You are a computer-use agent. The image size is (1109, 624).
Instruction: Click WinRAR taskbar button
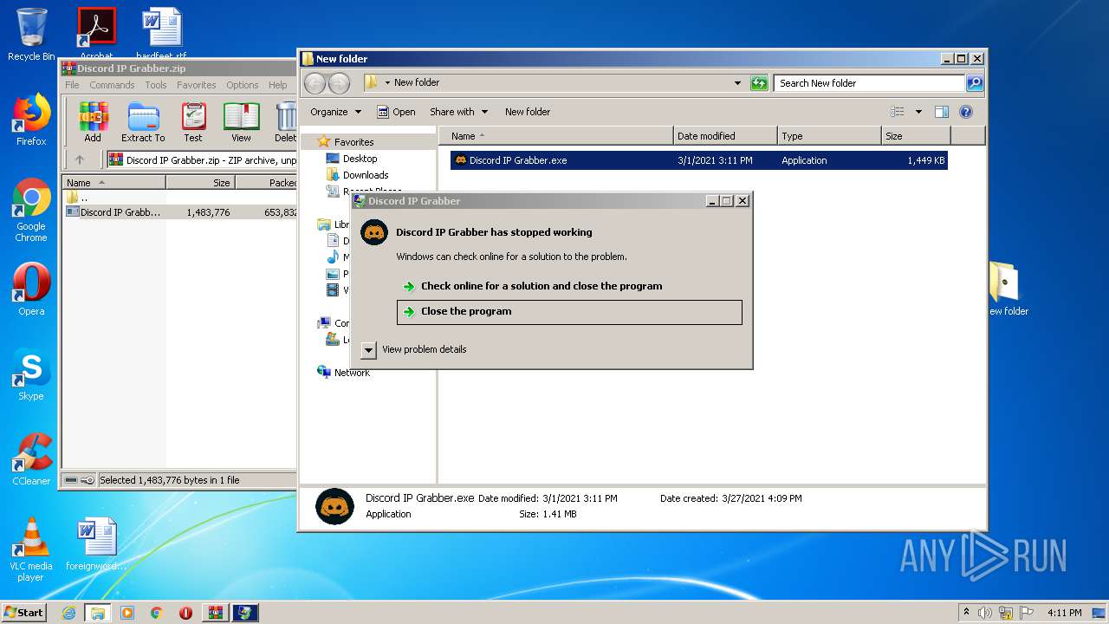[x=215, y=613]
